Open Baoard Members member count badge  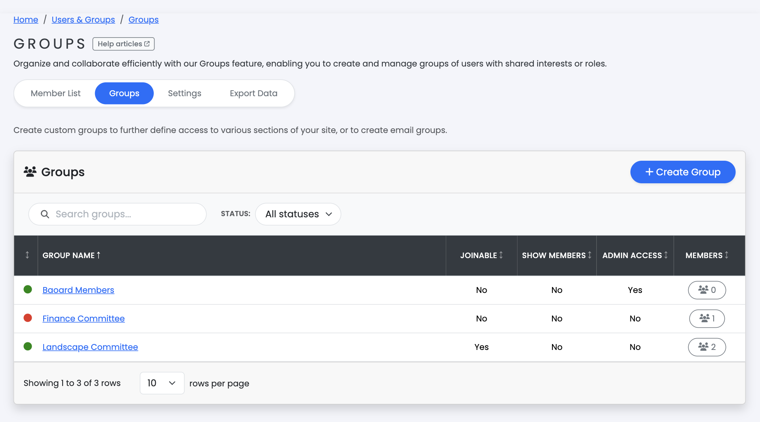tap(707, 290)
